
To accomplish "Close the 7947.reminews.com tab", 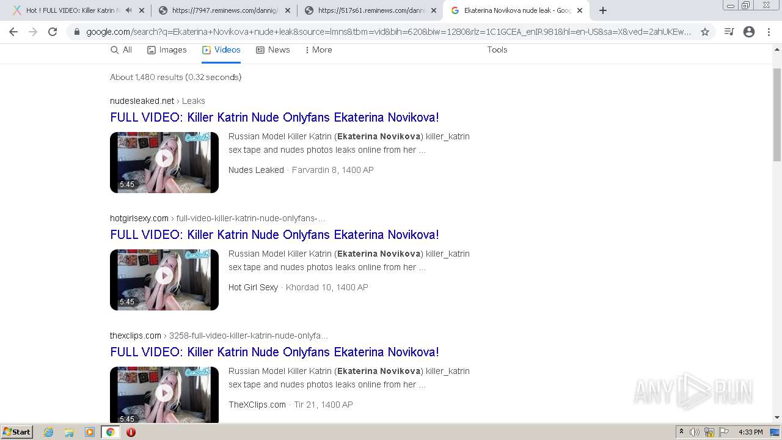I will point(288,10).
